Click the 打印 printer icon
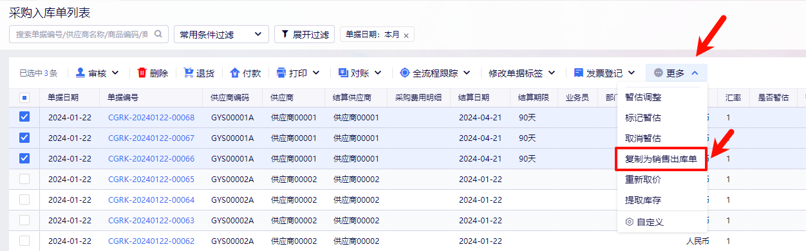The width and height of the screenshot is (806, 251). pyautogui.click(x=281, y=73)
